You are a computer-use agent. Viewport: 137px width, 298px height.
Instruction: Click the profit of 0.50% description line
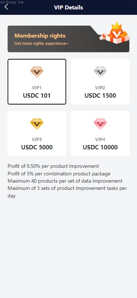tap(53, 166)
